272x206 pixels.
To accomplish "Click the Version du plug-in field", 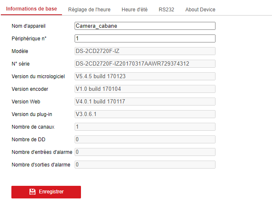I will click(x=145, y=114).
